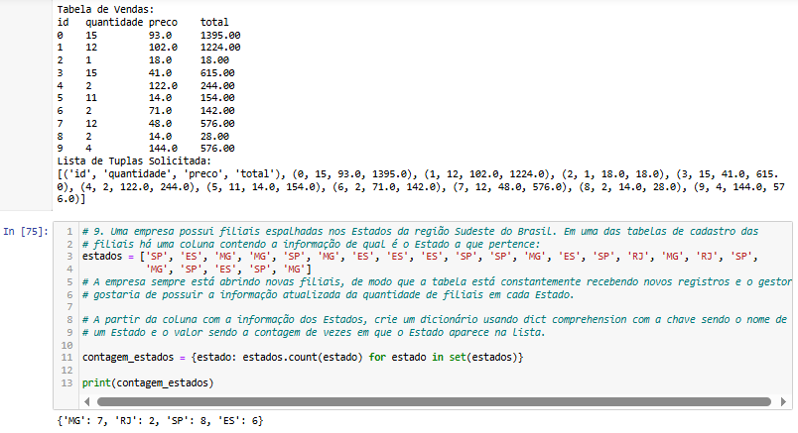The width and height of the screenshot is (798, 433).
Task: Click the value 1224.00 in the table
Action: [220, 48]
